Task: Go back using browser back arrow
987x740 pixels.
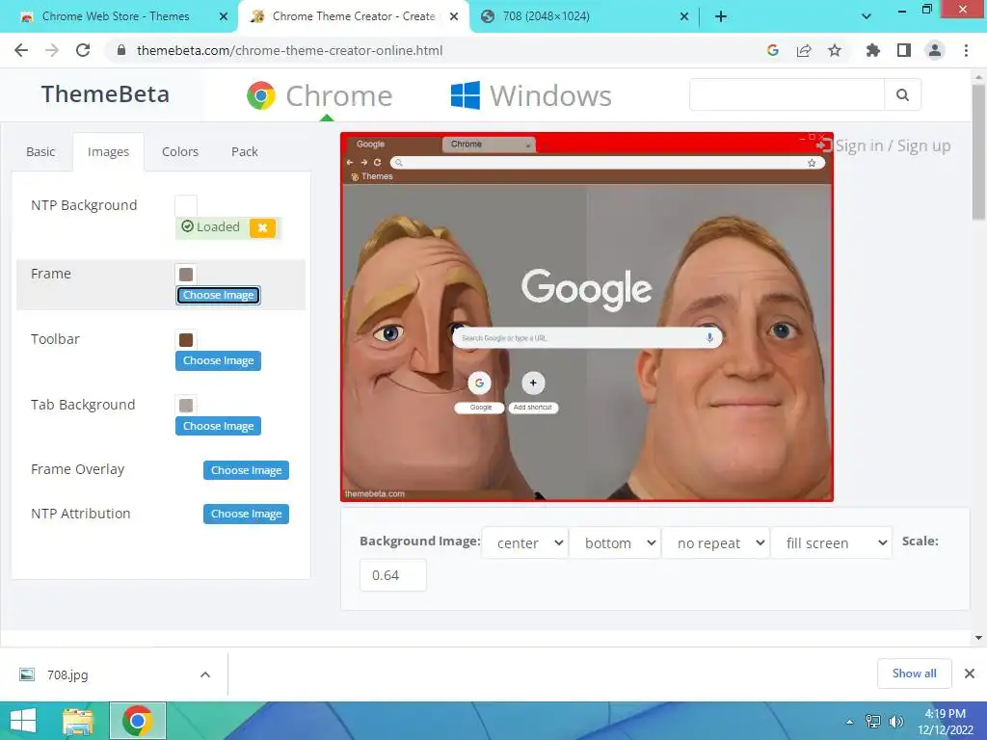Action: pyautogui.click(x=21, y=50)
